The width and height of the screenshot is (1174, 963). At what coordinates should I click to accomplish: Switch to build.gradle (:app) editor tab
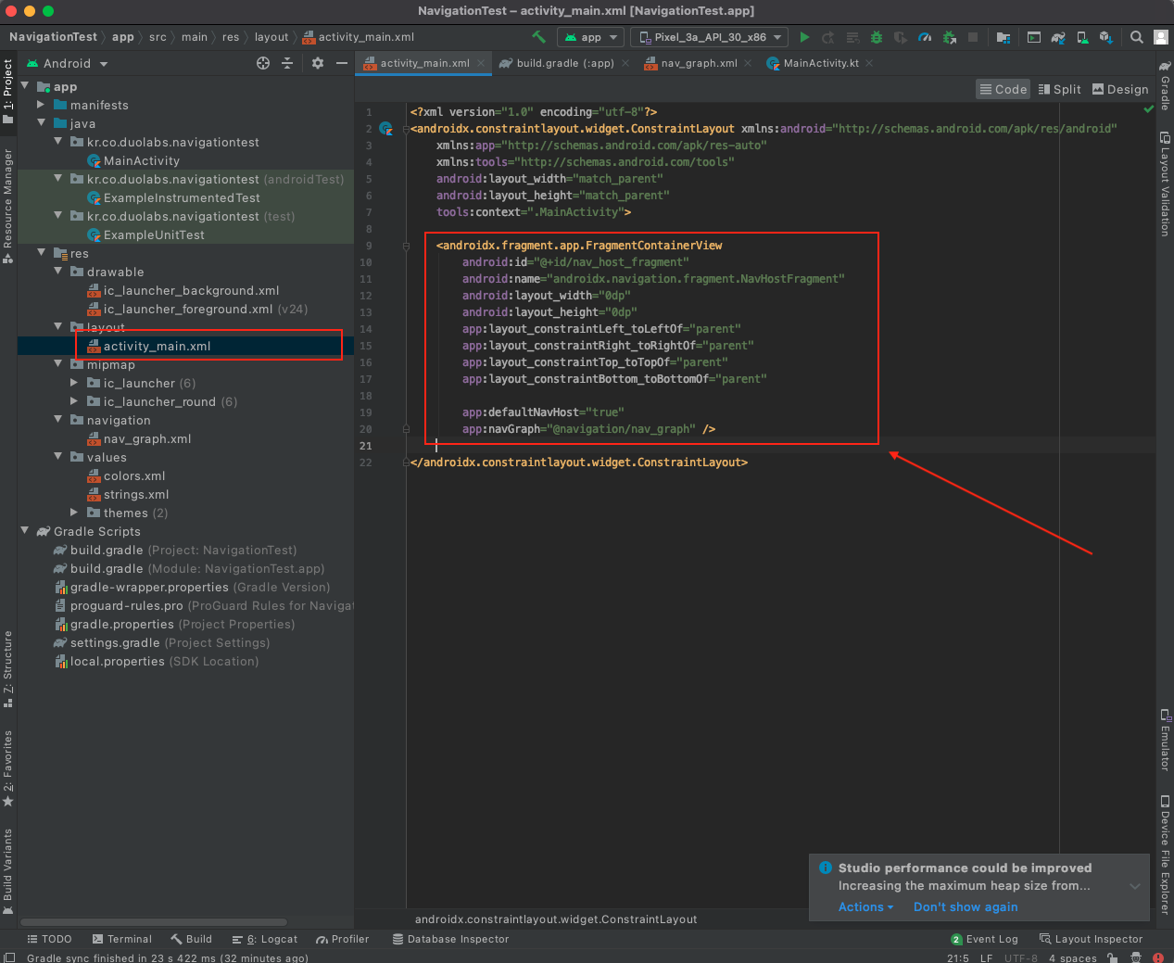pos(565,63)
